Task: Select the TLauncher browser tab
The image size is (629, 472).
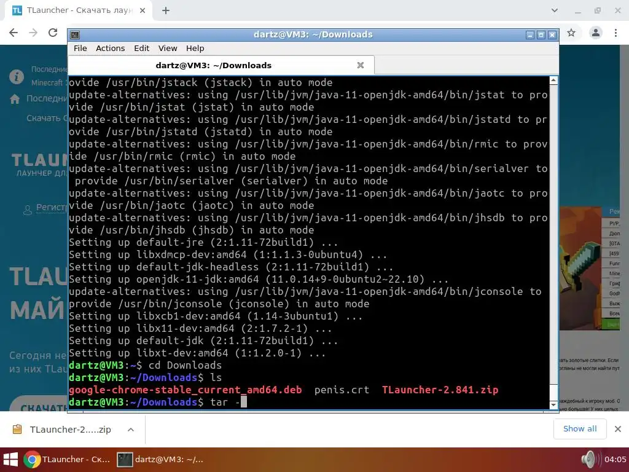Action: coord(78,10)
